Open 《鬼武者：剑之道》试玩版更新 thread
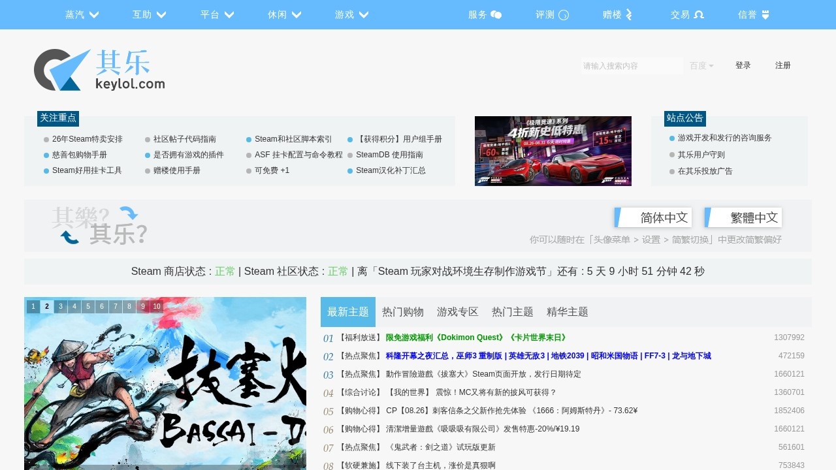This screenshot has height=470, width=836. [x=441, y=447]
